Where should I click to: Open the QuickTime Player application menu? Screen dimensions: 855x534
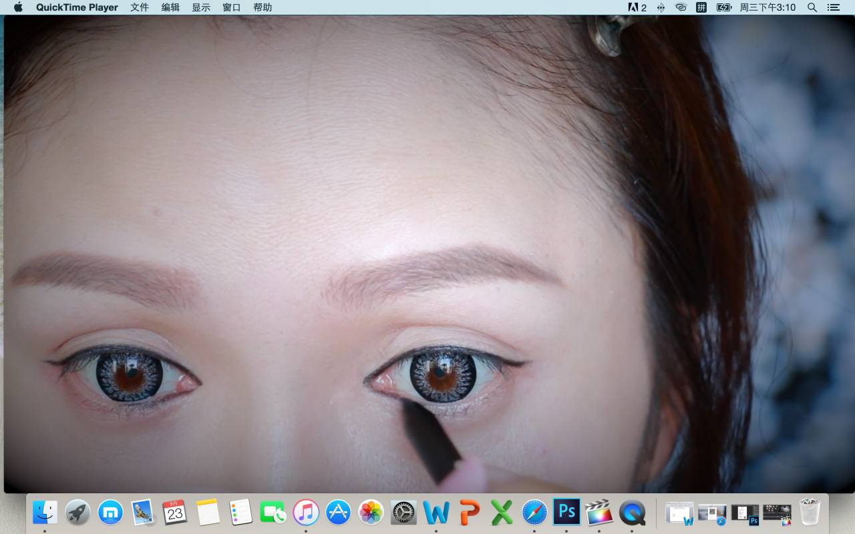(77, 7)
